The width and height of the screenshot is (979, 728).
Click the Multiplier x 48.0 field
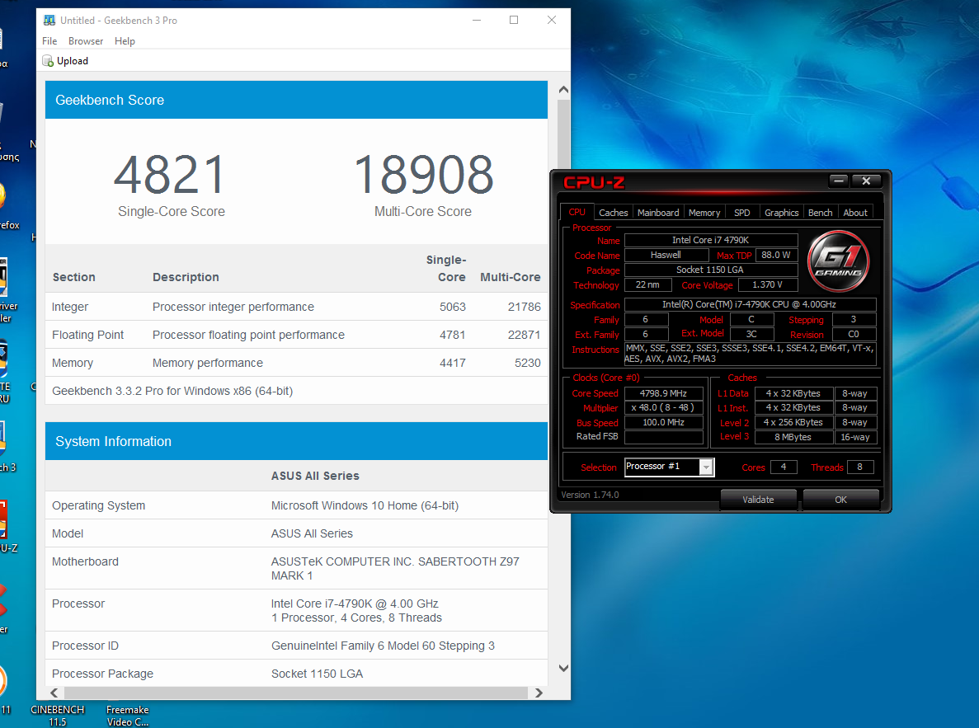click(x=663, y=408)
